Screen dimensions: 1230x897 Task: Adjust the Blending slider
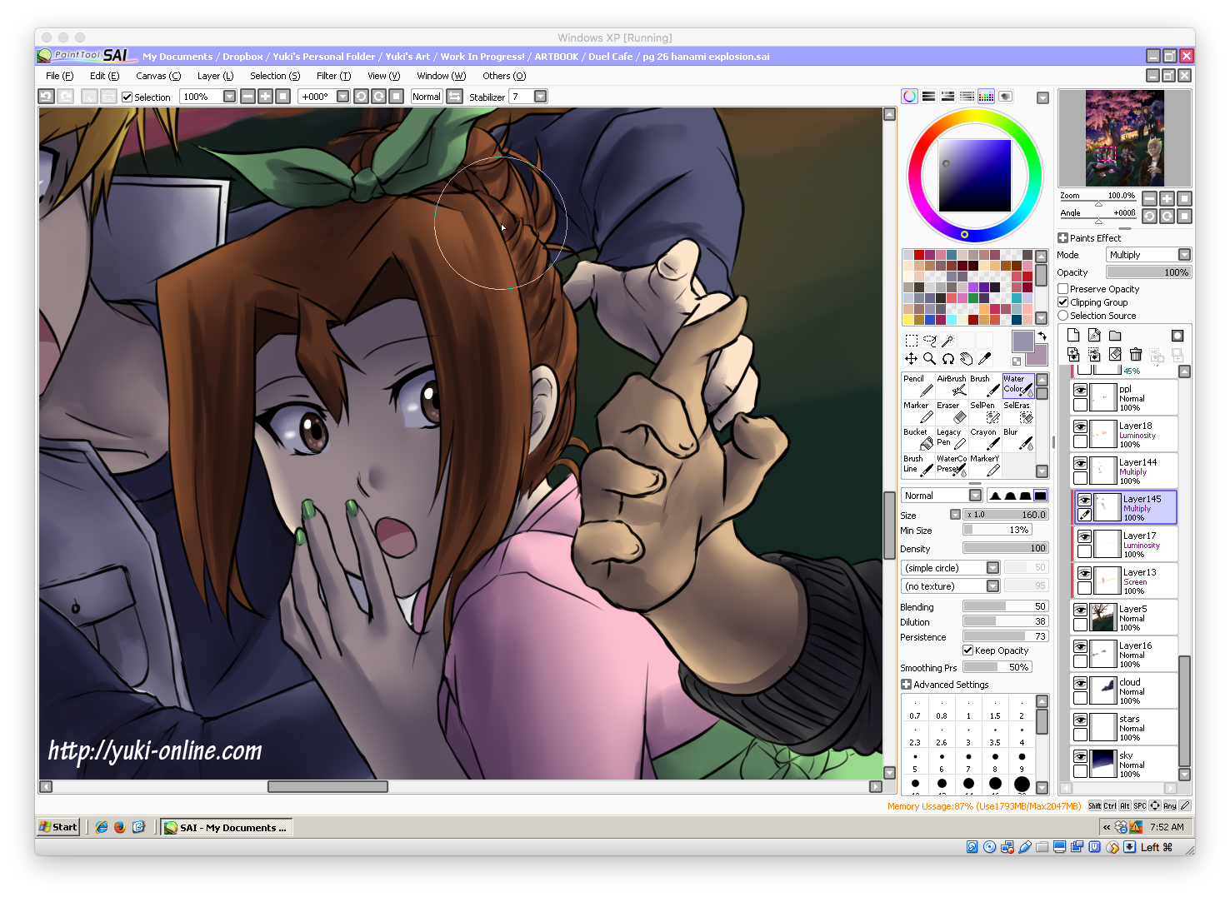coord(1006,606)
